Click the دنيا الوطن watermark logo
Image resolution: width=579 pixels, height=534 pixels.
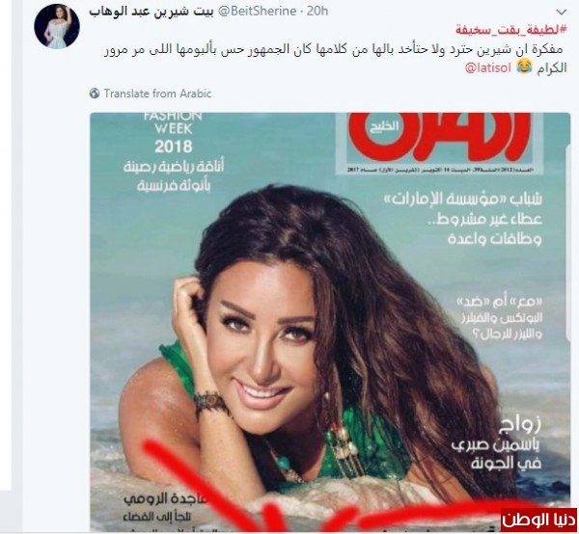point(539,521)
